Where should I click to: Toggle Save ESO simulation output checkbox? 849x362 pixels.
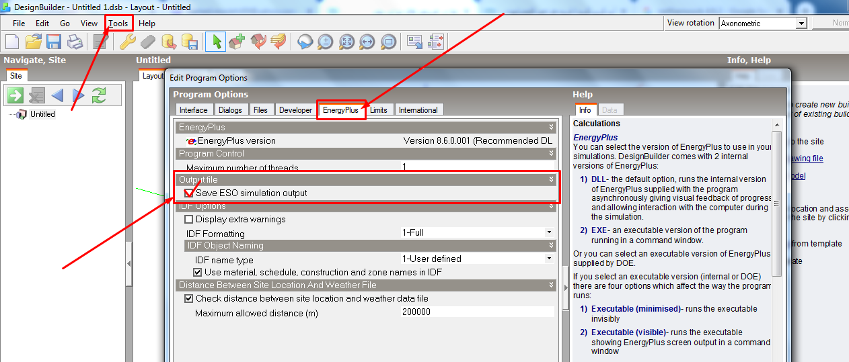pyautogui.click(x=190, y=193)
